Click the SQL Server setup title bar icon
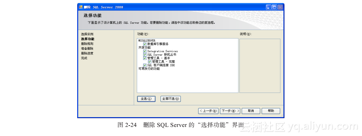362x136 pixels. point(81,7)
